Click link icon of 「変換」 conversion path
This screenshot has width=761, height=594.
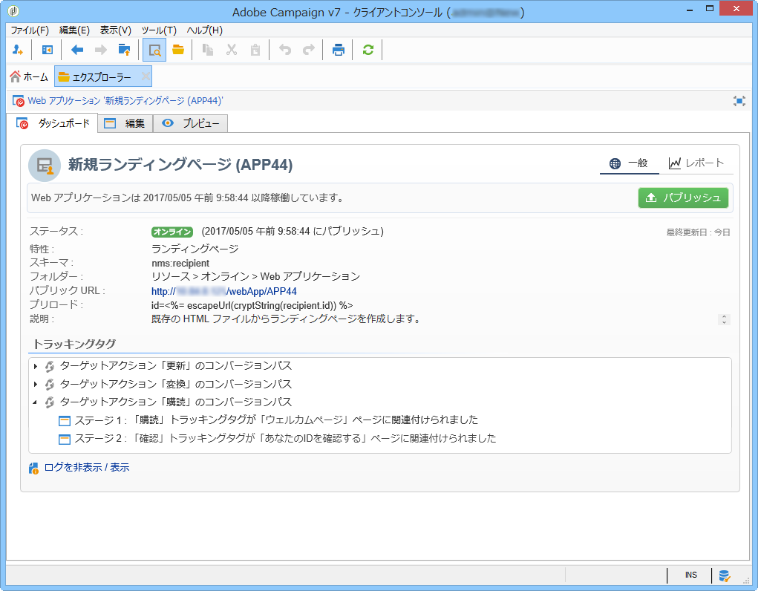[50, 385]
